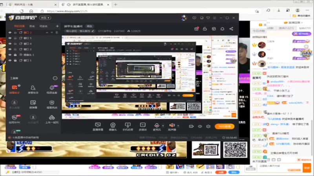Click the share icon in companion header
314x176 pixels.
click(231, 29)
